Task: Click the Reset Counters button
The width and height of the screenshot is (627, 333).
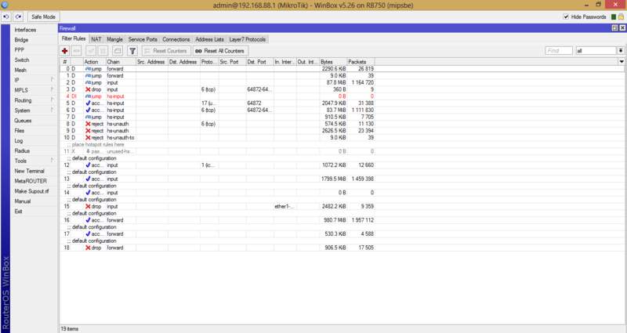Action: pyautogui.click(x=165, y=51)
